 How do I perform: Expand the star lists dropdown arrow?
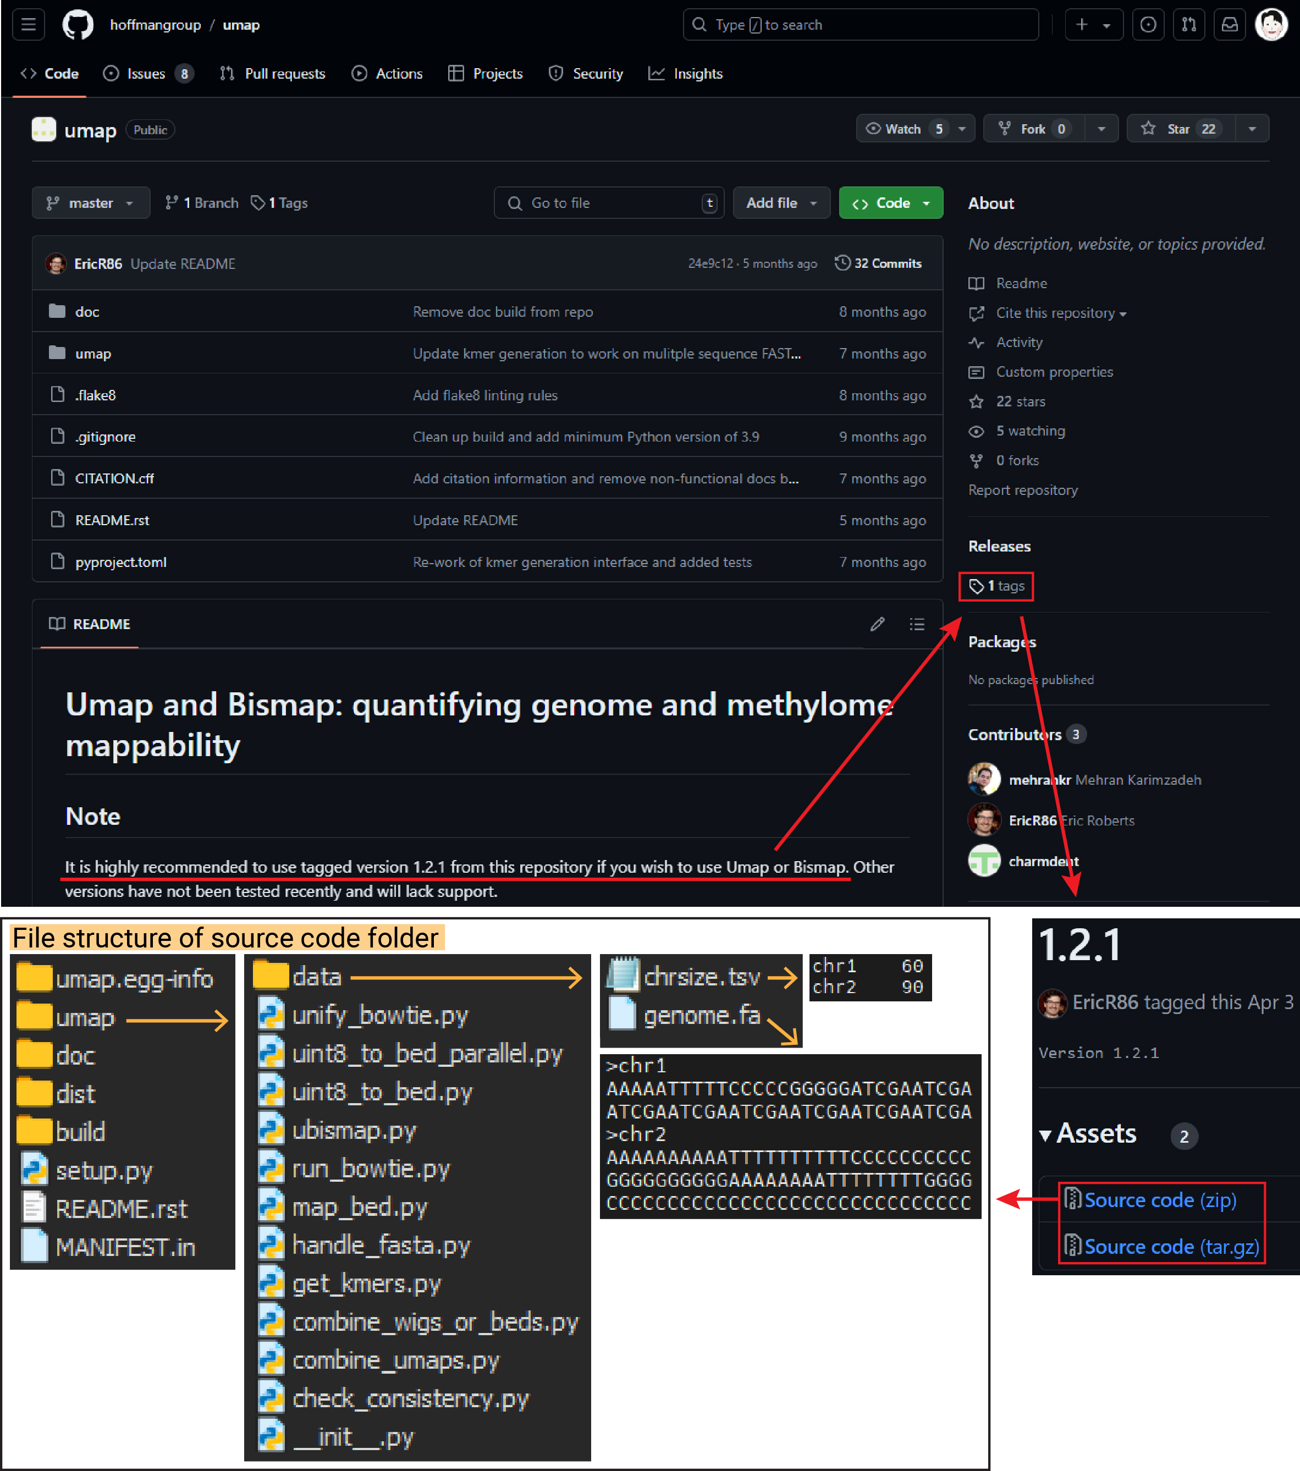tap(1252, 129)
